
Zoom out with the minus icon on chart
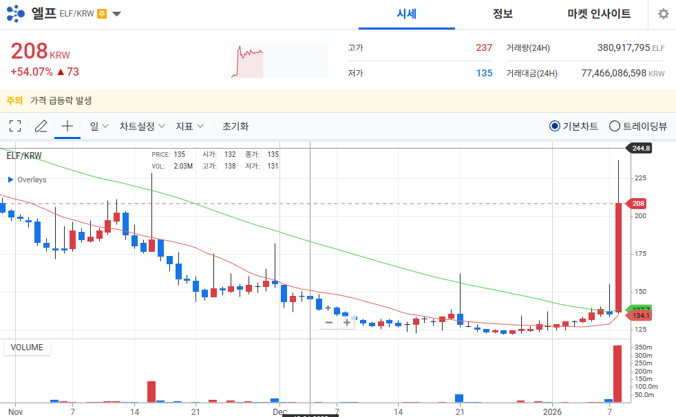328,321
